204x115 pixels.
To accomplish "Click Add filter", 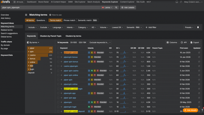I will [151, 27].
